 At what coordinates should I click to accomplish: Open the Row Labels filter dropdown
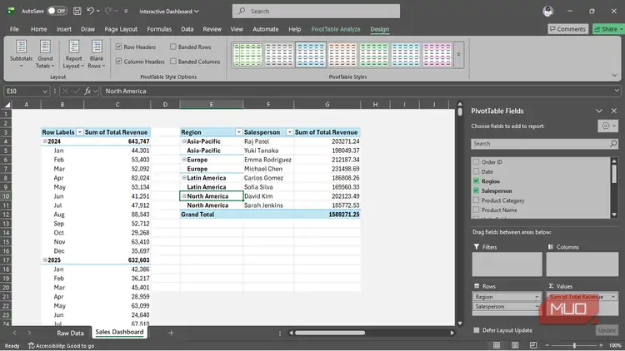click(x=80, y=132)
